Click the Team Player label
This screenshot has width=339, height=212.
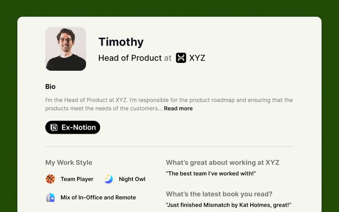pos(77,179)
